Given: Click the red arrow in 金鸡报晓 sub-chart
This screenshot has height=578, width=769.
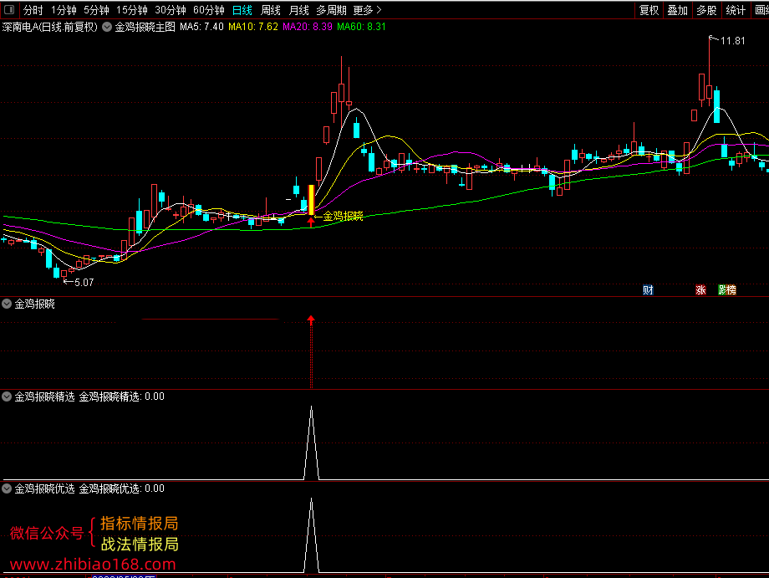Looking at the screenshot, I should tap(311, 320).
